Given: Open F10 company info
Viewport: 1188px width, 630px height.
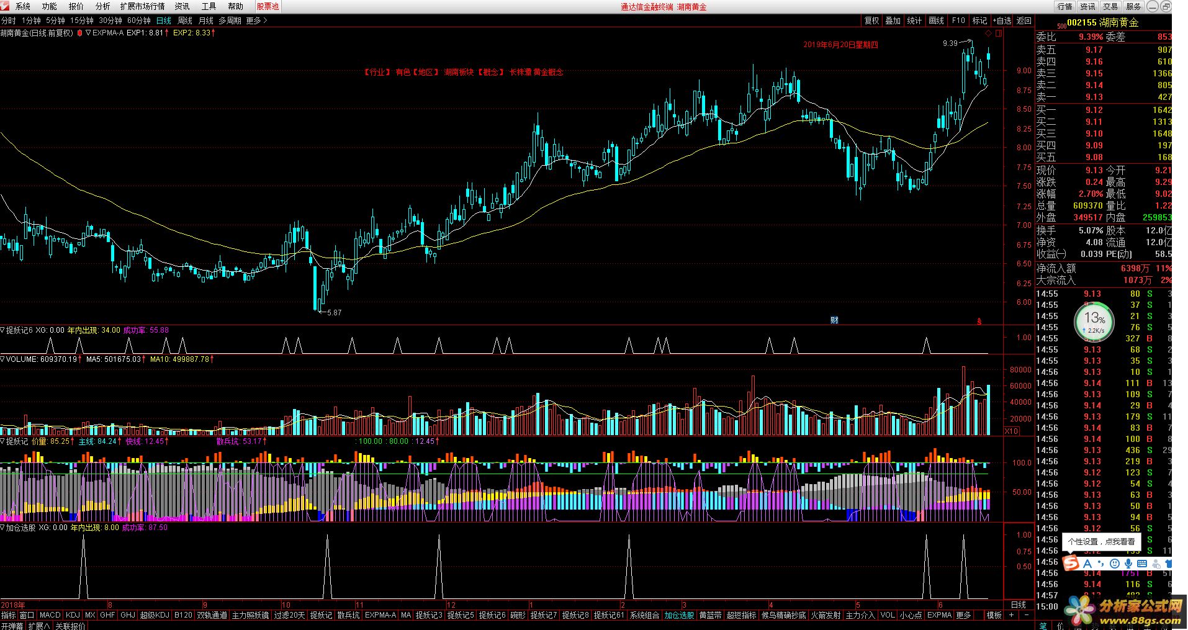Looking at the screenshot, I should point(958,20).
